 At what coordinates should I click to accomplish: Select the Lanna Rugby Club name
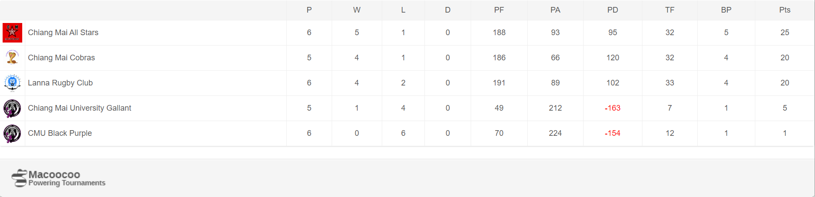coord(60,83)
